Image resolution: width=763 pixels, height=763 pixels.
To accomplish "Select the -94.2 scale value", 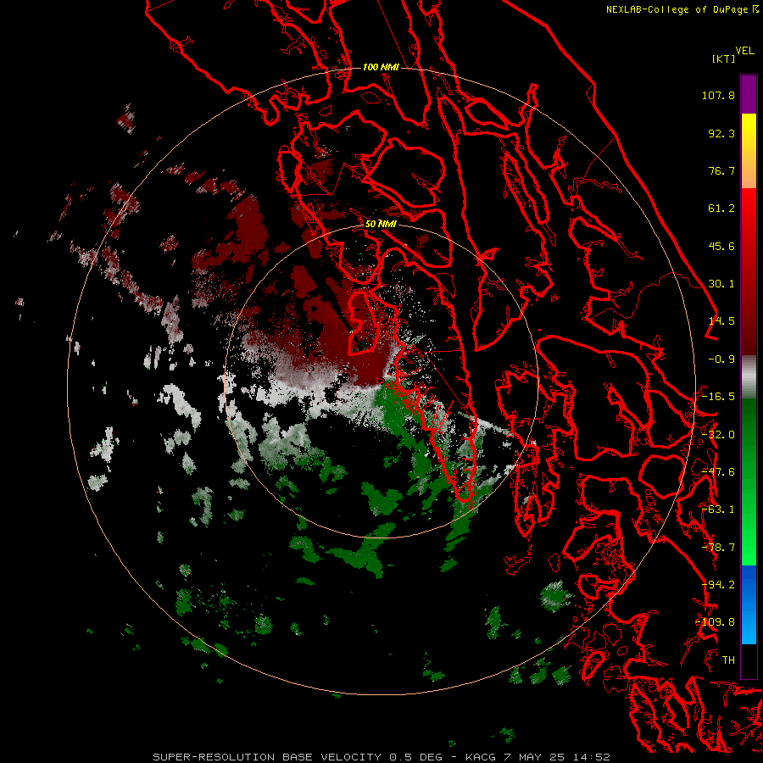I will click(x=718, y=585).
